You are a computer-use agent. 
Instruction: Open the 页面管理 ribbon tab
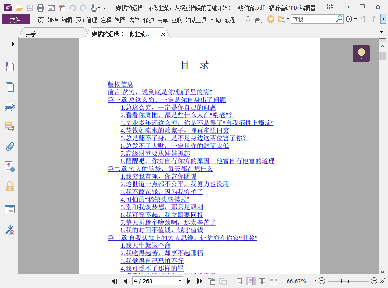tap(86, 20)
